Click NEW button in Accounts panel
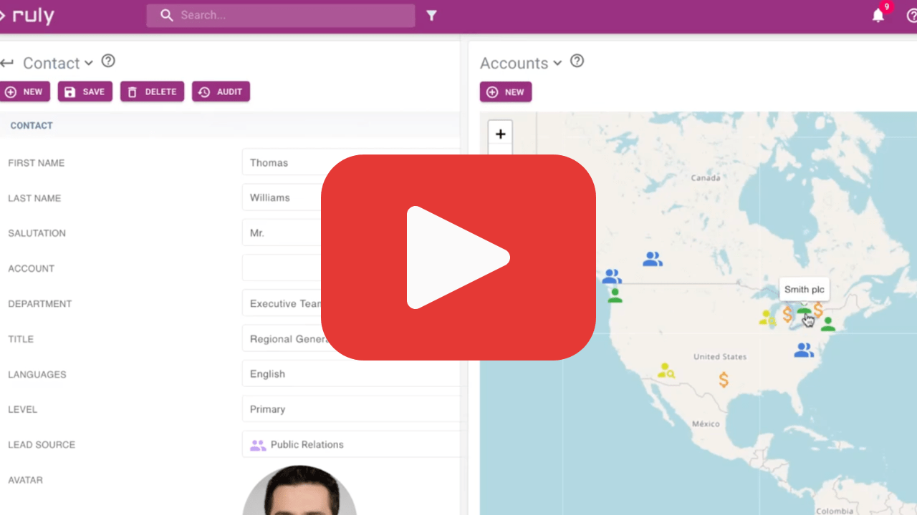 [506, 92]
